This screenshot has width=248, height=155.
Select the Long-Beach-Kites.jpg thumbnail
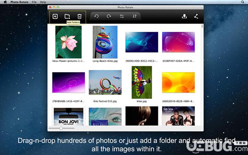(105, 42)
